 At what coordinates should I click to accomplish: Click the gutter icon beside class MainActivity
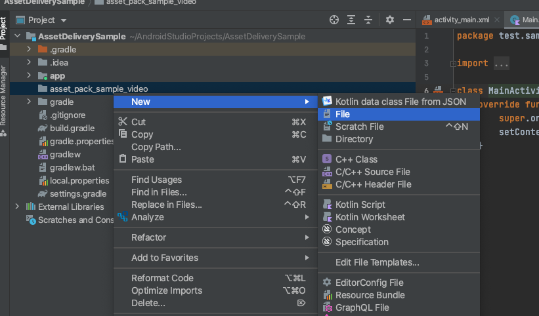pyautogui.click(x=438, y=90)
